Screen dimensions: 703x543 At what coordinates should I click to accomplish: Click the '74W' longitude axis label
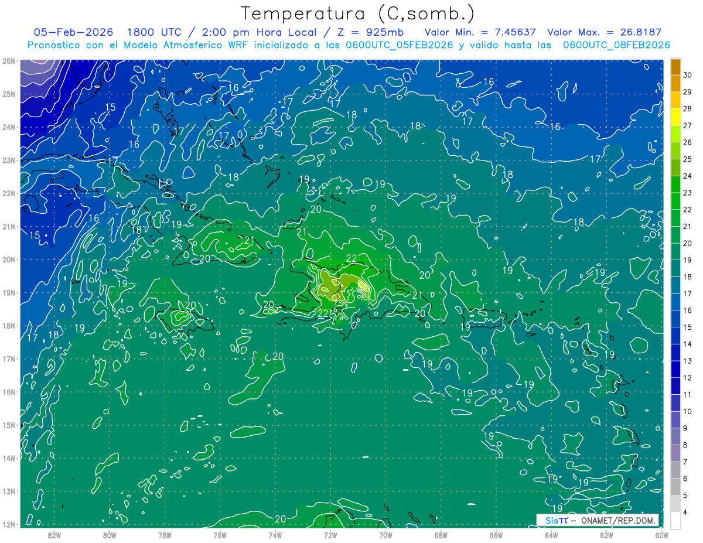click(x=275, y=535)
